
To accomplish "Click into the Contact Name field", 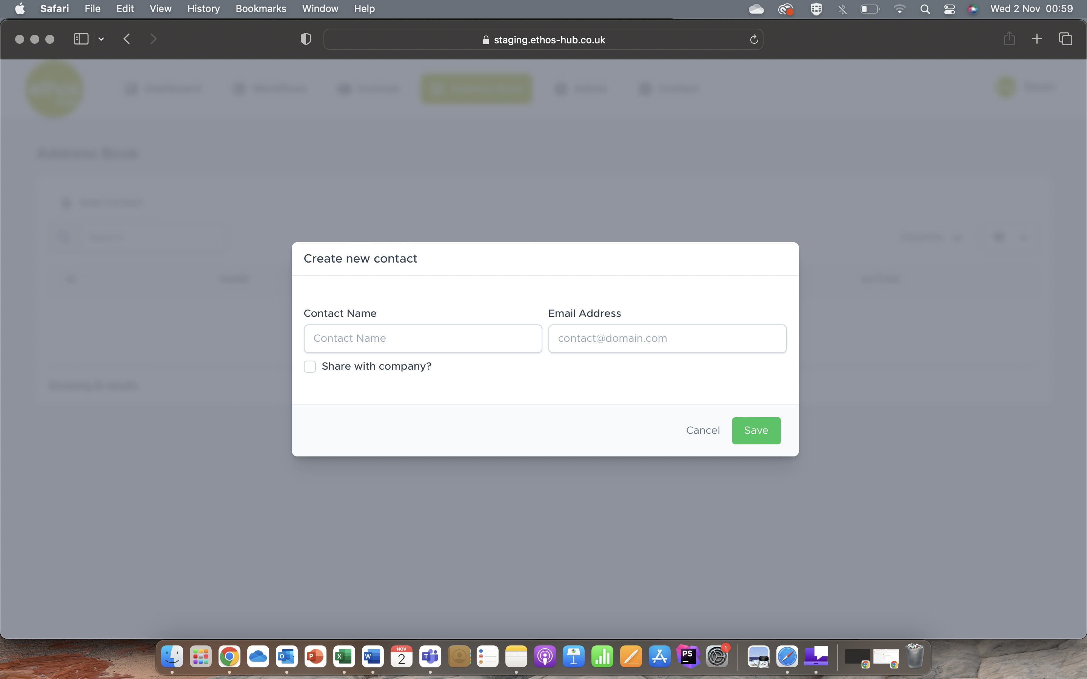I will coord(423,339).
